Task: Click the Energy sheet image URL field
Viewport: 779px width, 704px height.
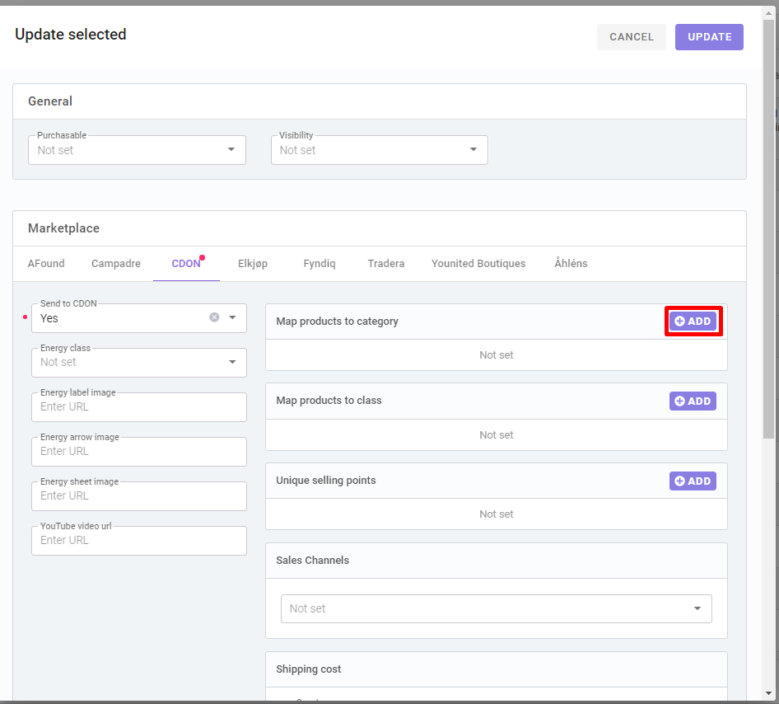Action: pyautogui.click(x=139, y=496)
